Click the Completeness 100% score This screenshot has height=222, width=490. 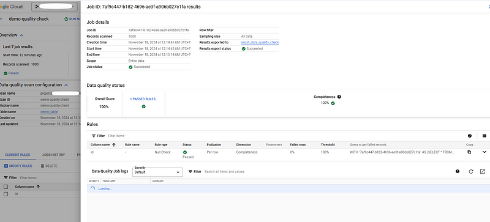[328, 103]
